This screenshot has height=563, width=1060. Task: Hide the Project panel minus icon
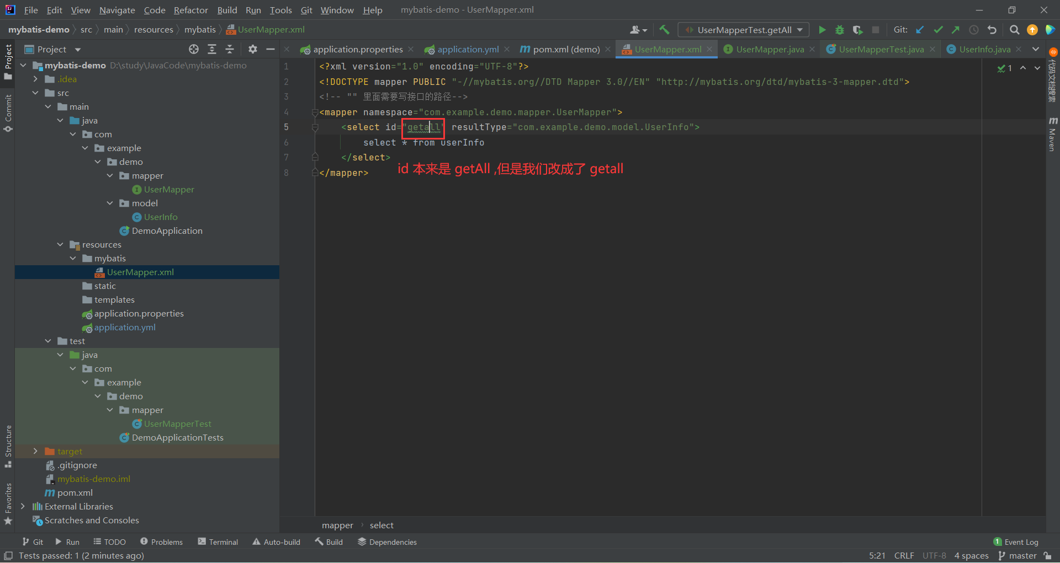[271, 49]
